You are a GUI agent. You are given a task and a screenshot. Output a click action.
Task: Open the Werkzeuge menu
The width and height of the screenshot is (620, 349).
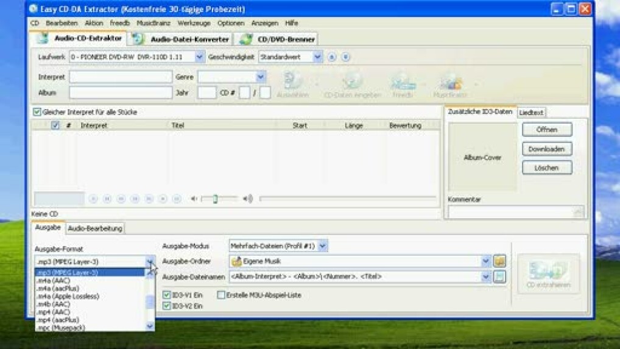[x=194, y=23]
